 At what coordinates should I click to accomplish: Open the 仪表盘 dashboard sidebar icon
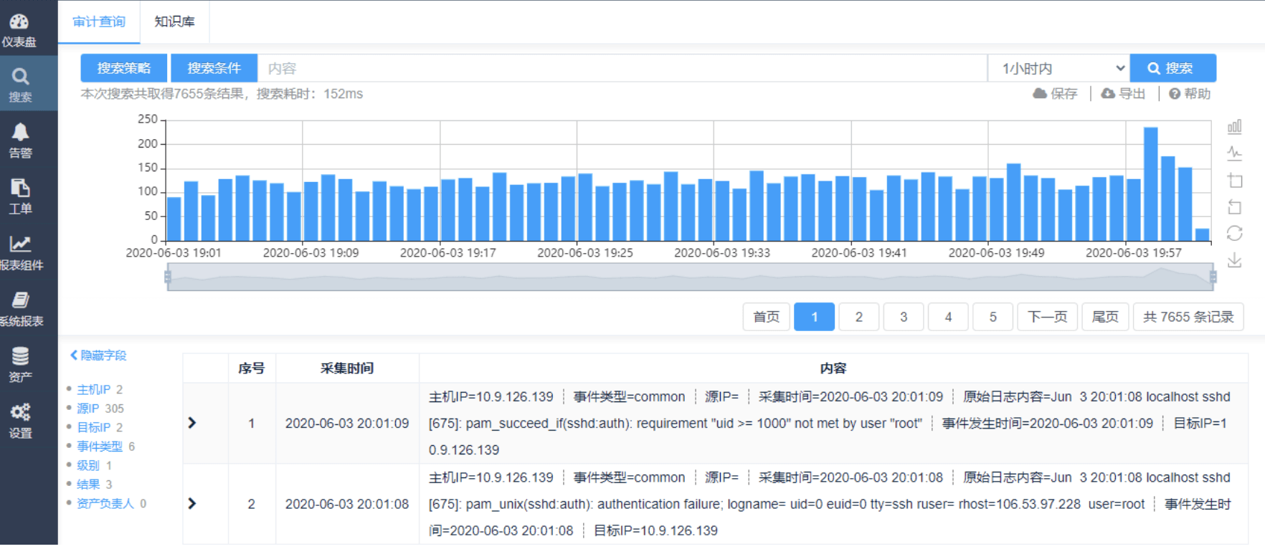coord(19,29)
